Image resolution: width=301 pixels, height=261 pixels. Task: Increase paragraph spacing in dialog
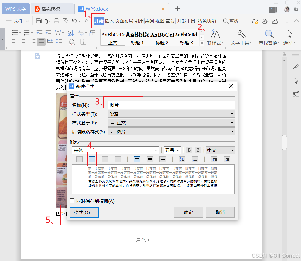click(x=182, y=159)
